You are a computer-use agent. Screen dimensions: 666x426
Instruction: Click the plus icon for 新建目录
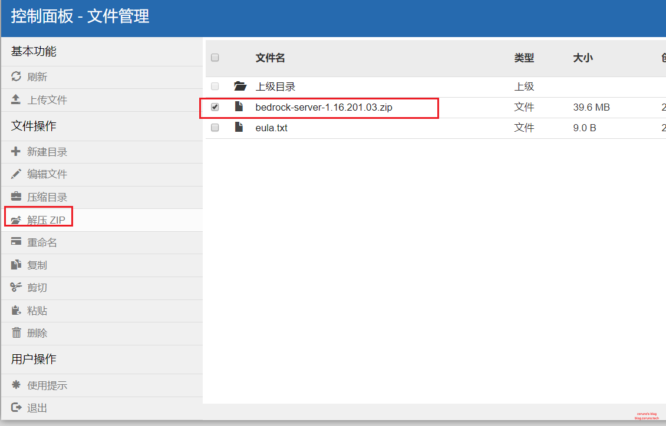(16, 151)
